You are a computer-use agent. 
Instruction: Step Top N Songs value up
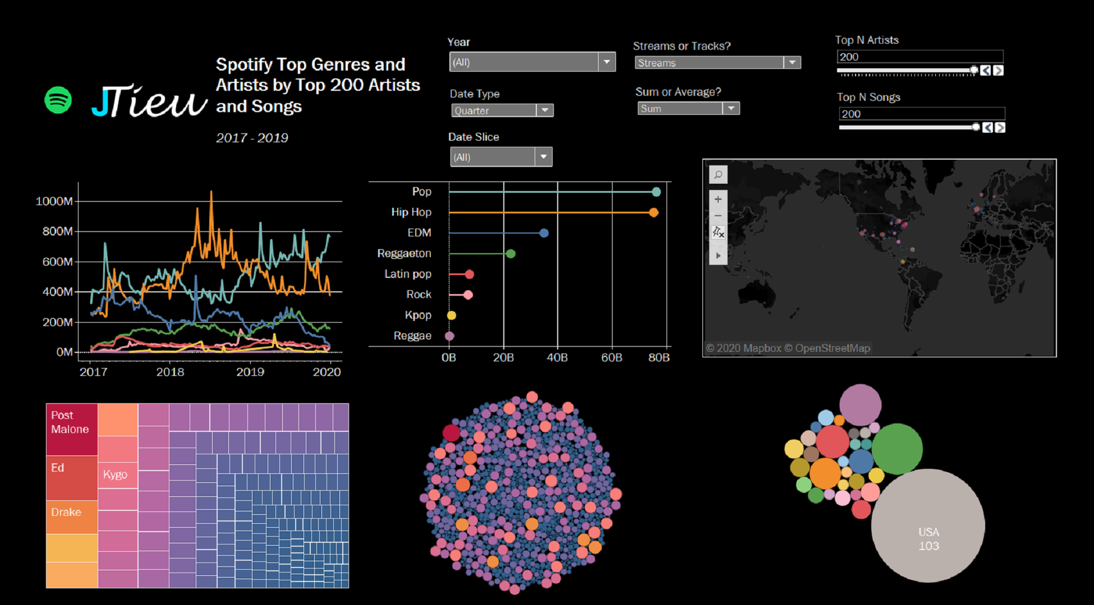[1000, 128]
